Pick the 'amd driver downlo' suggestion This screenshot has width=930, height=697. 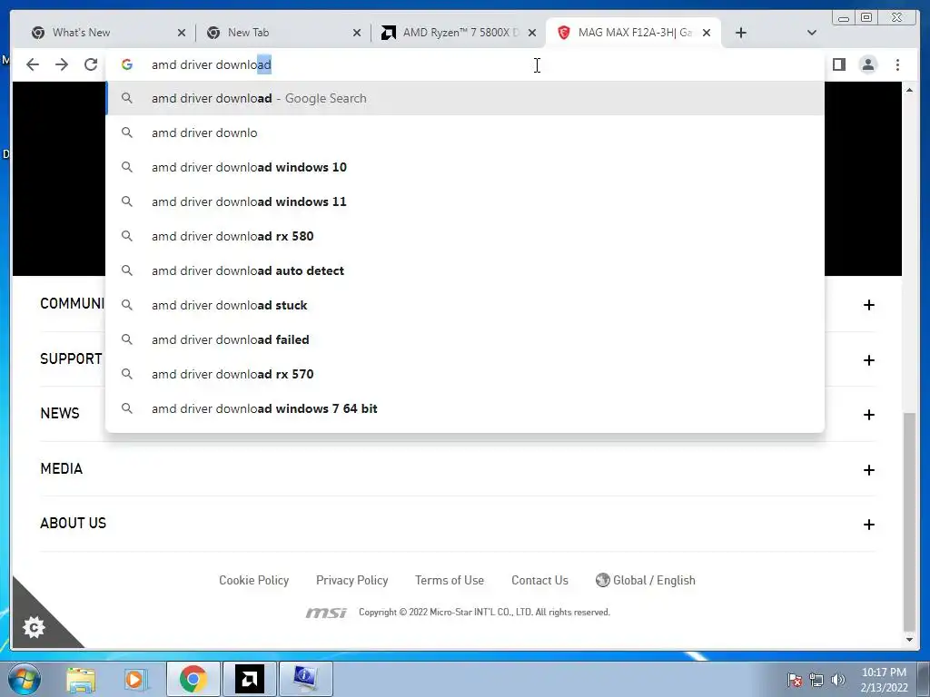464,133
